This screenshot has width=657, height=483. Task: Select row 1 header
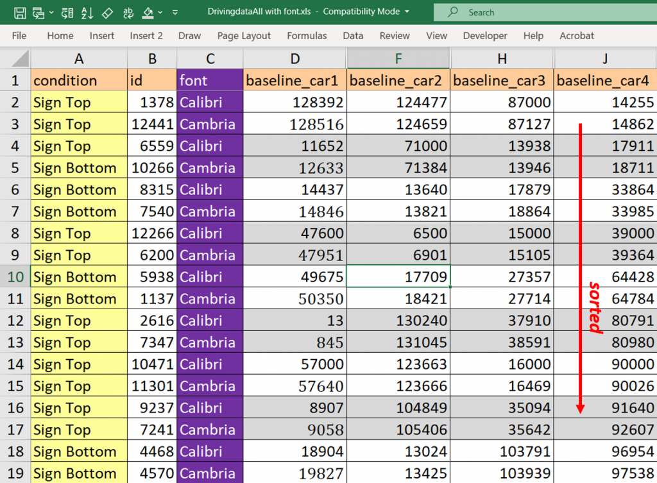15,80
